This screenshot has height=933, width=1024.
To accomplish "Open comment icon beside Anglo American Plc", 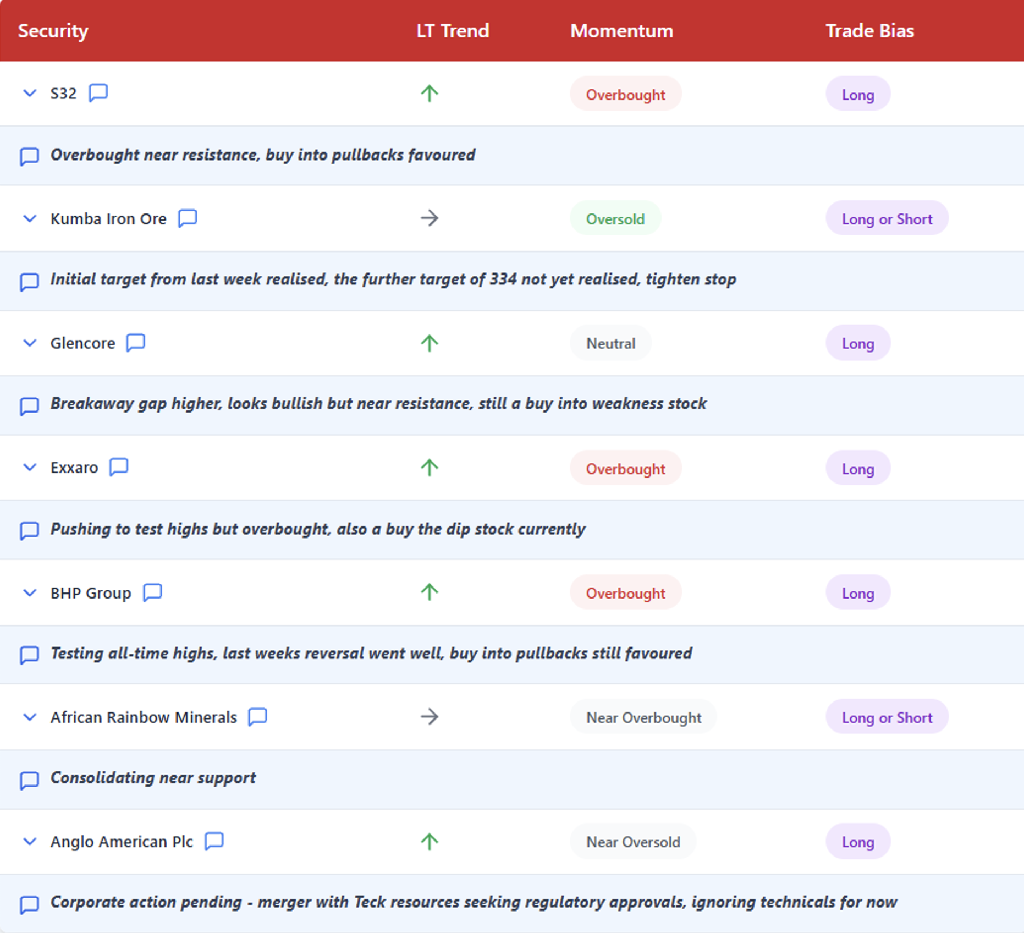I will (214, 841).
